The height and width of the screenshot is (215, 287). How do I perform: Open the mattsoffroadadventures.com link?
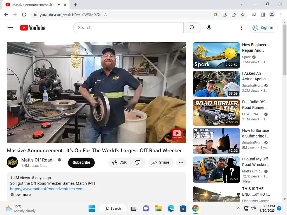pos(47,189)
